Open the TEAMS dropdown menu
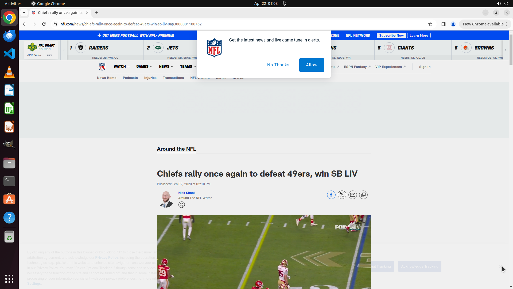 pyautogui.click(x=188, y=67)
